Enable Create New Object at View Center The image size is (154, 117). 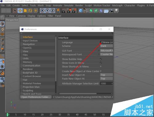[101, 71]
